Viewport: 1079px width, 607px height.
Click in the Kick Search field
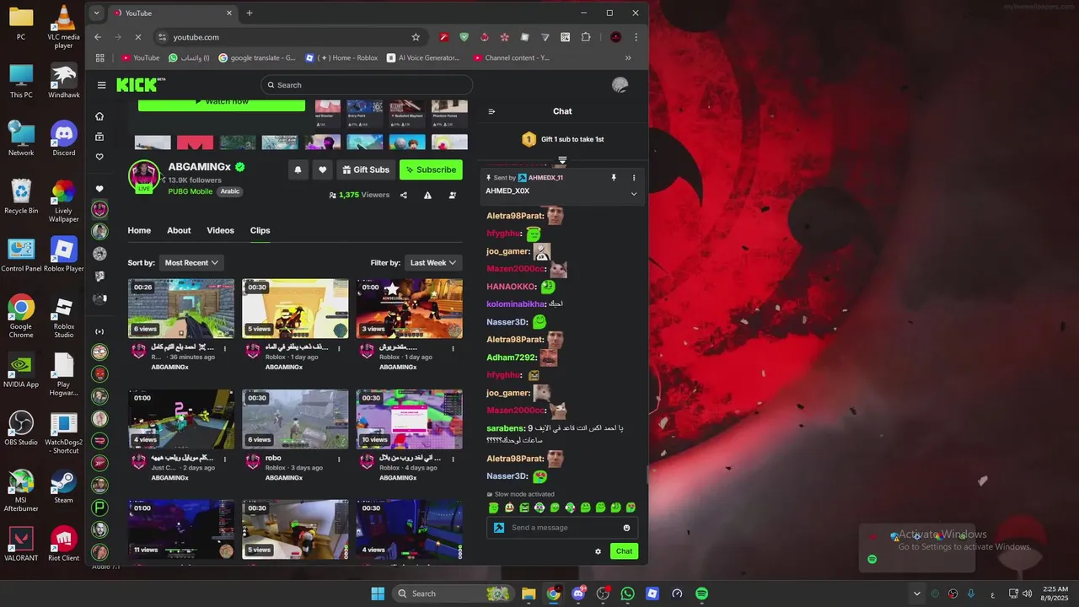coord(367,84)
